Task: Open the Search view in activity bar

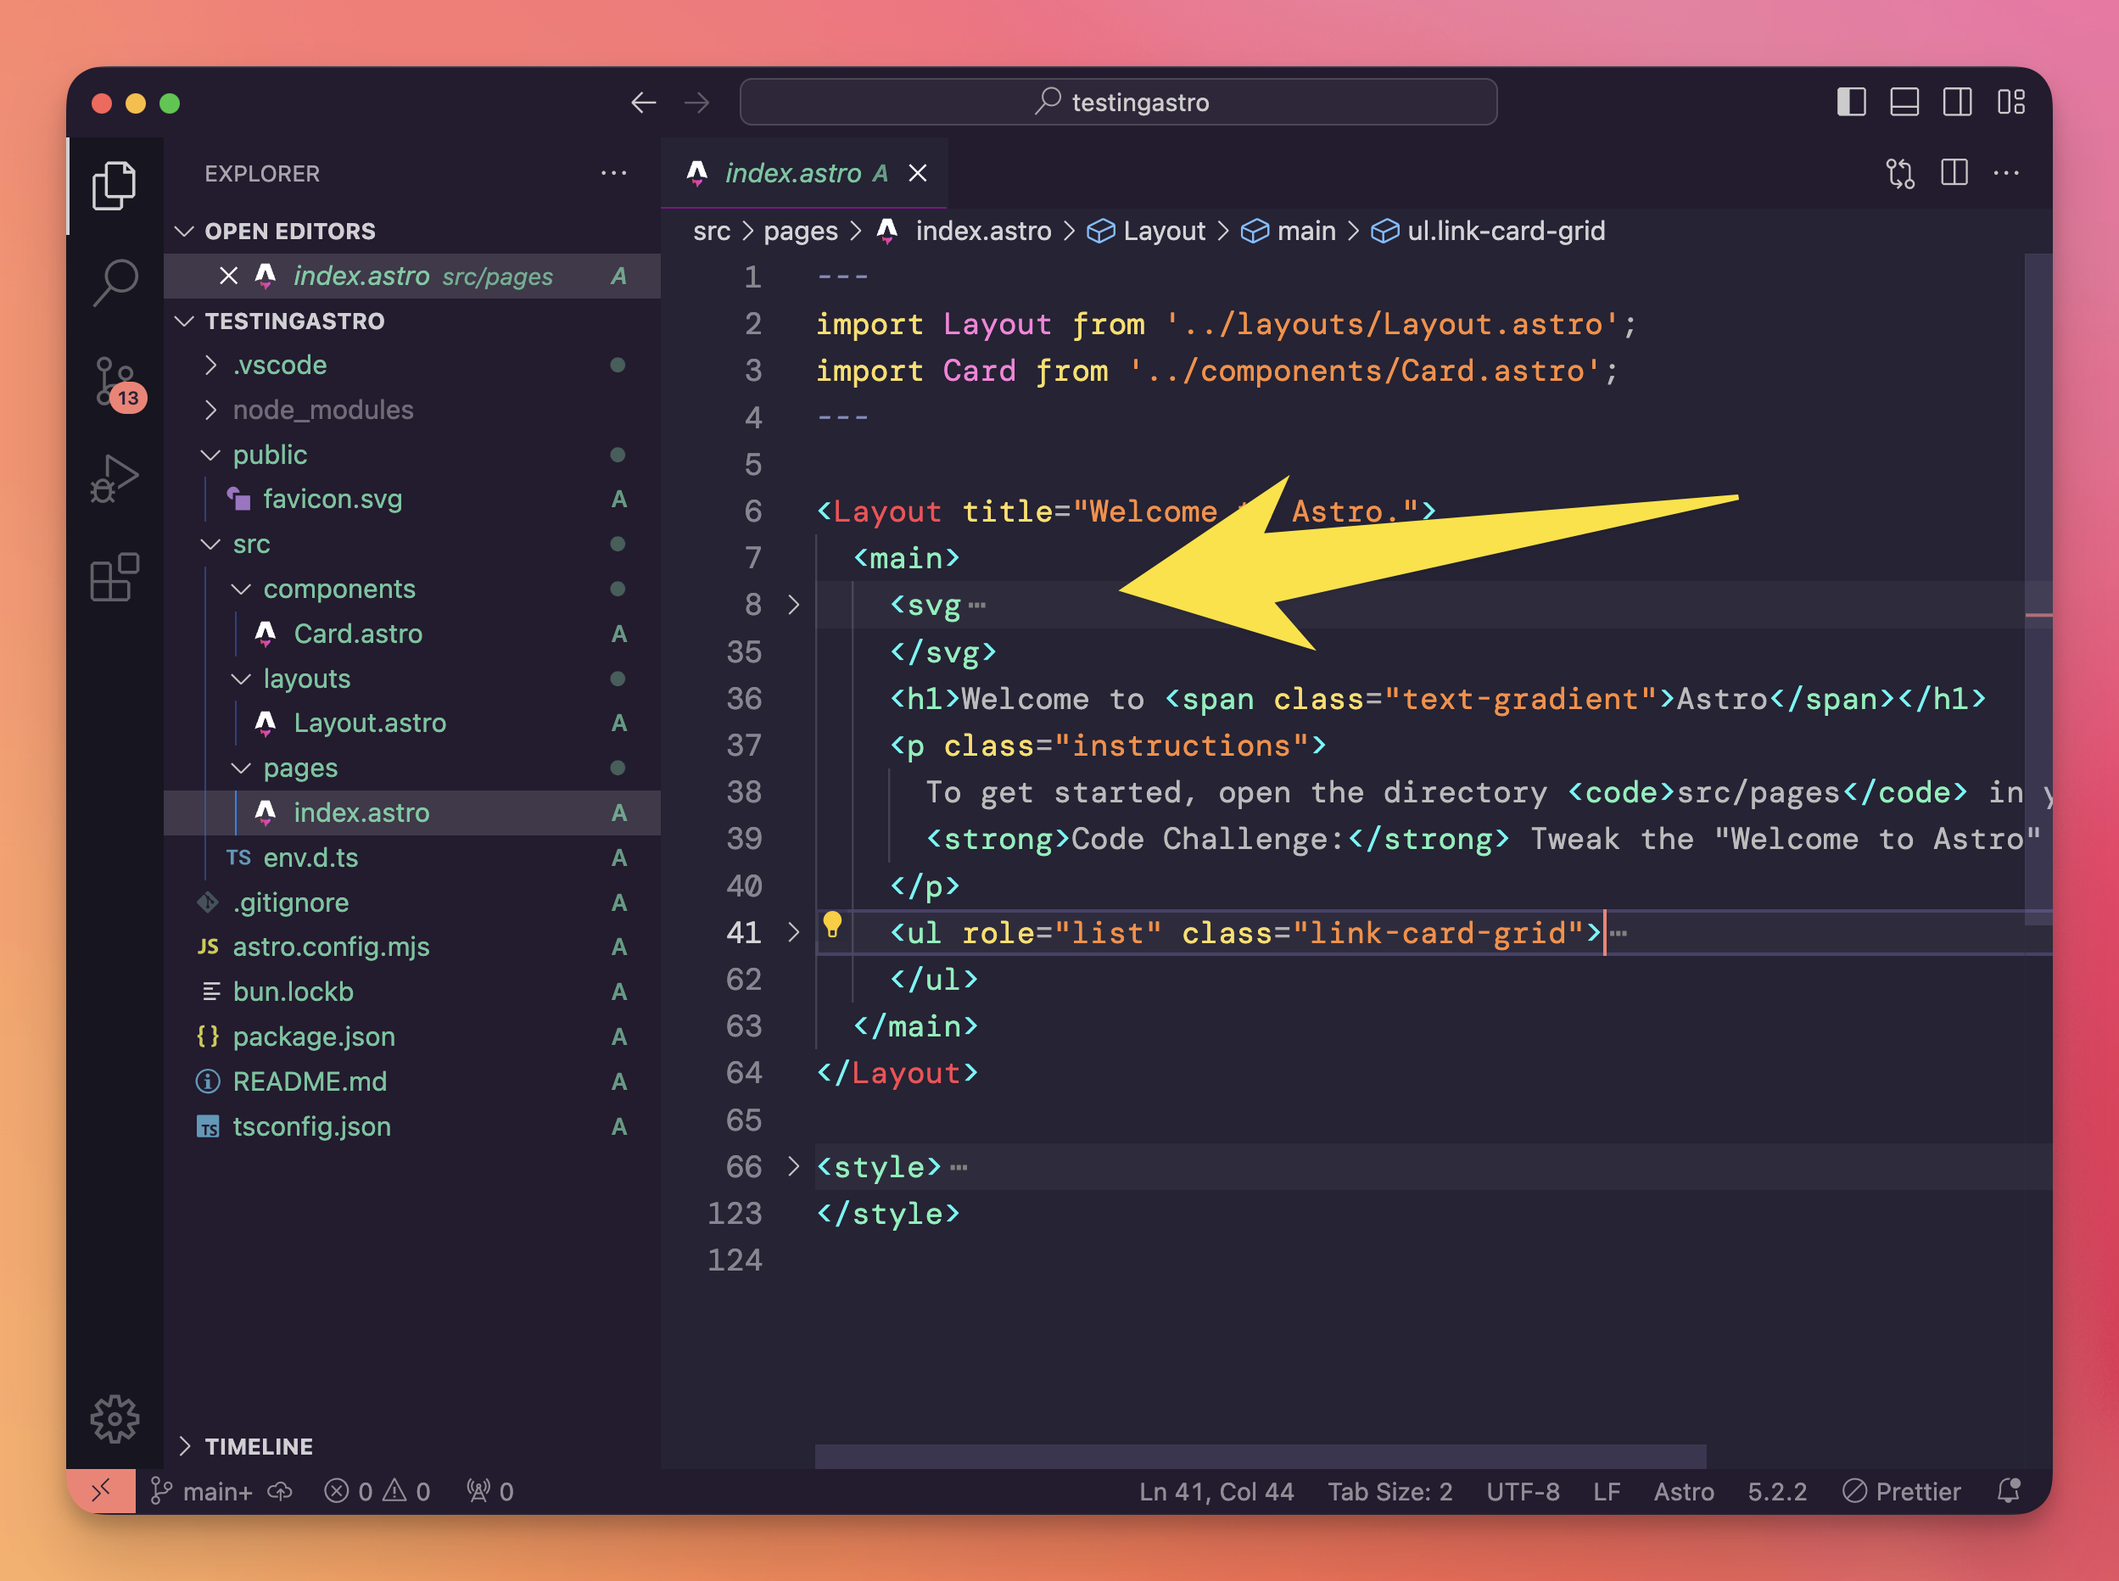Action: pos(115,283)
